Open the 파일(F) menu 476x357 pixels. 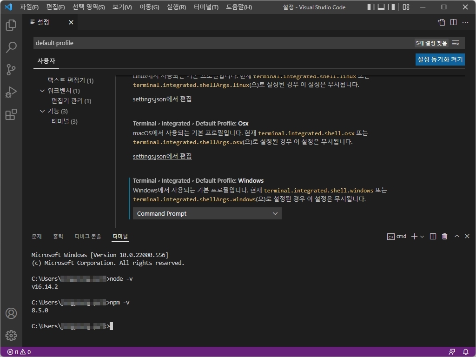[29, 7]
